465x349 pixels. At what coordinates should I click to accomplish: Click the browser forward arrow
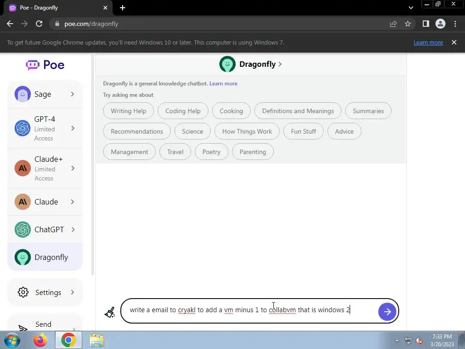coord(25,24)
